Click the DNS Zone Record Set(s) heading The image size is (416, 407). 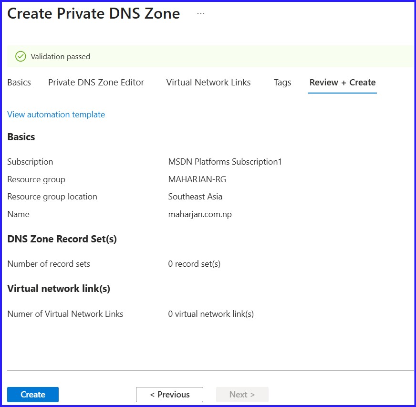[62, 239]
